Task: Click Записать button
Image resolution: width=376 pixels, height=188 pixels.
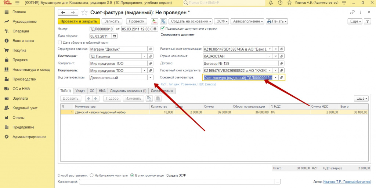Action: [x=112, y=21]
